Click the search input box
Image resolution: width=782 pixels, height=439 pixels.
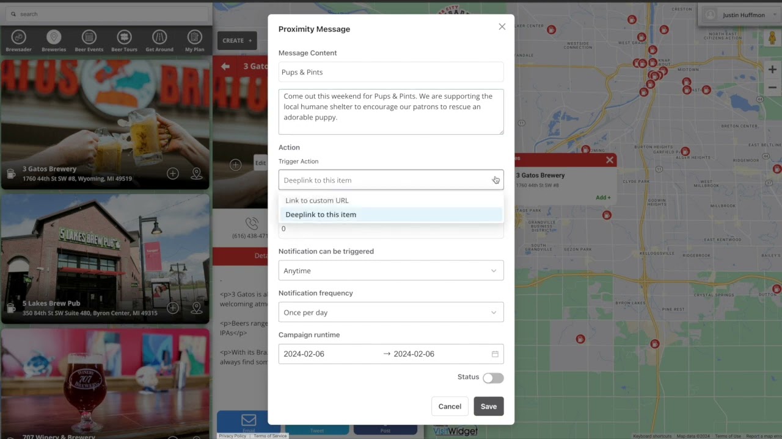click(x=107, y=13)
